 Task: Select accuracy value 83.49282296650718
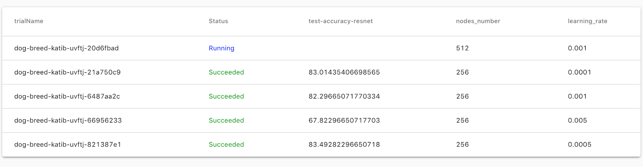click(344, 144)
